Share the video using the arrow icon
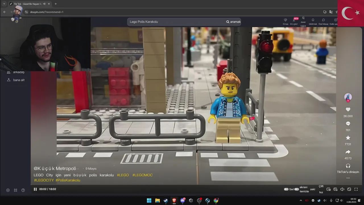Screen dimensions: 364x205 [348, 152]
